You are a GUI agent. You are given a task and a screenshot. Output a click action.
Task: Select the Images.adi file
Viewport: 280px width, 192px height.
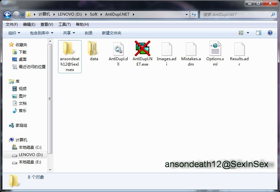click(166, 54)
